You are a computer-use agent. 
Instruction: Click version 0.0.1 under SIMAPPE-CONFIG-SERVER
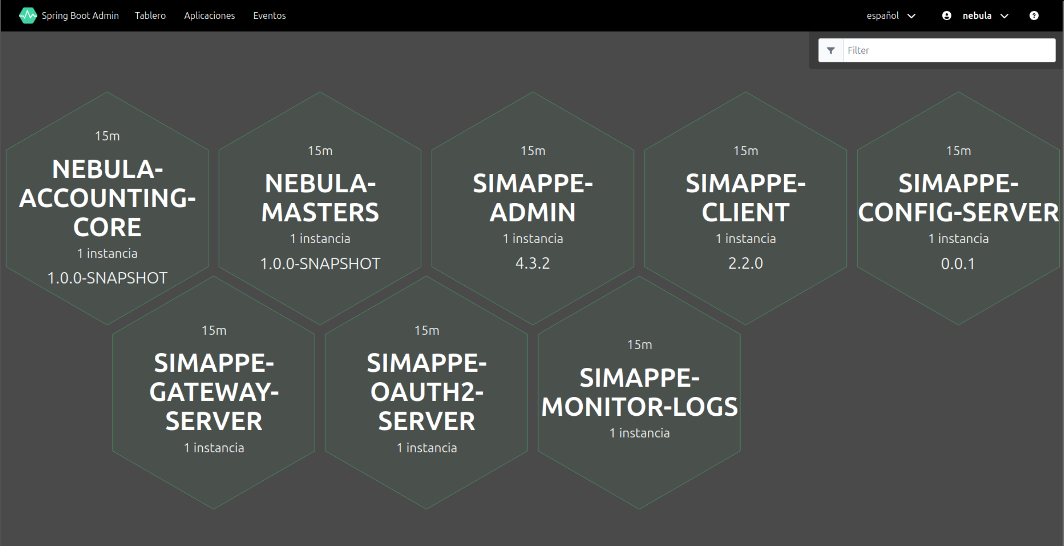coord(958,263)
